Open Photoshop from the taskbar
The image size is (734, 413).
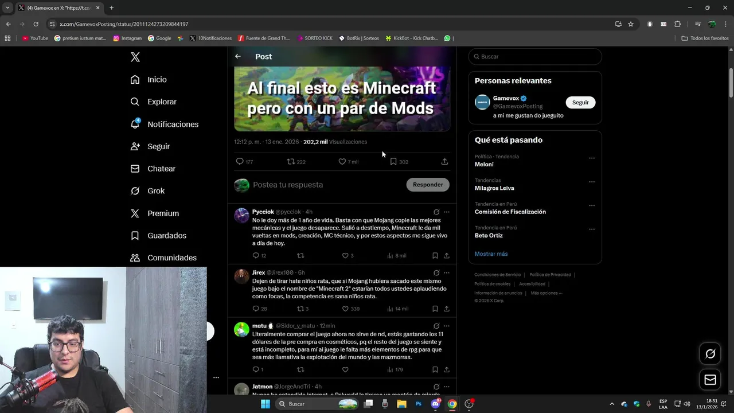[419, 404]
